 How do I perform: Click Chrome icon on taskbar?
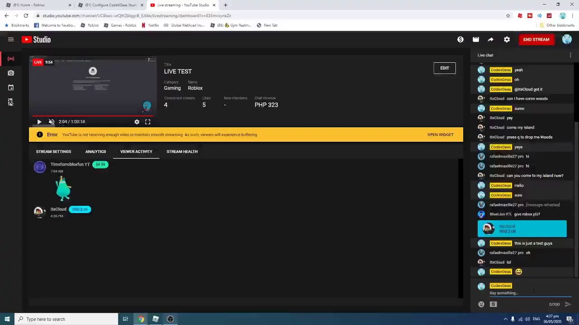141,319
